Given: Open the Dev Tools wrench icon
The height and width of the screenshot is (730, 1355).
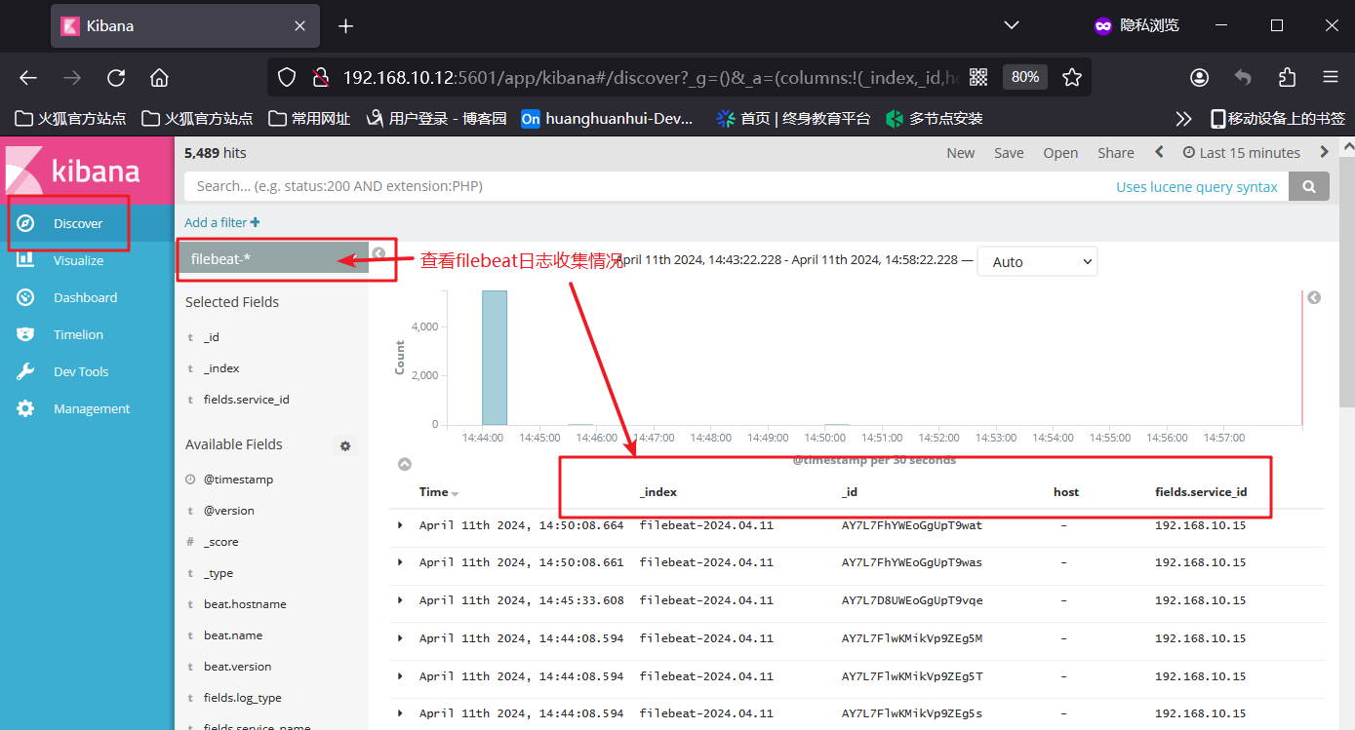Looking at the screenshot, I should click(26, 371).
